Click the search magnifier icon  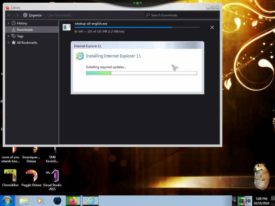tap(148, 15)
